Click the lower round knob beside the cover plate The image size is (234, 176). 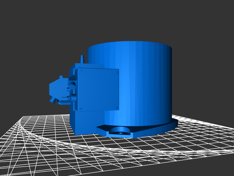73,98
